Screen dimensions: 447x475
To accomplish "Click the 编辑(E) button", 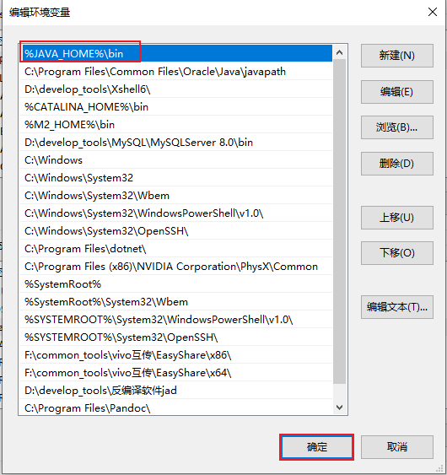I will point(396,92).
